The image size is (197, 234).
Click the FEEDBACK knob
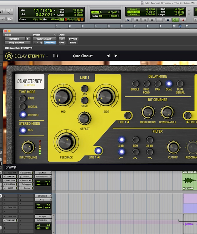66,142
